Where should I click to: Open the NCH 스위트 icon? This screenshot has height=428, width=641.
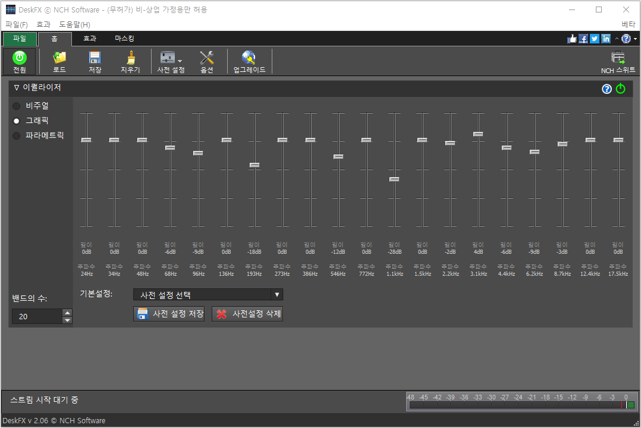pyautogui.click(x=618, y=58)
